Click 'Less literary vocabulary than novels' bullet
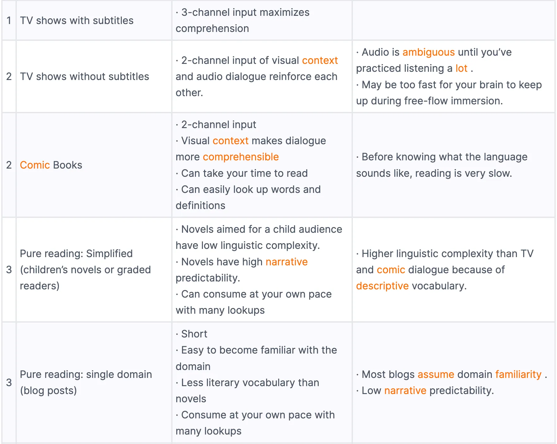The image size is (557, 444). point(247,391)
